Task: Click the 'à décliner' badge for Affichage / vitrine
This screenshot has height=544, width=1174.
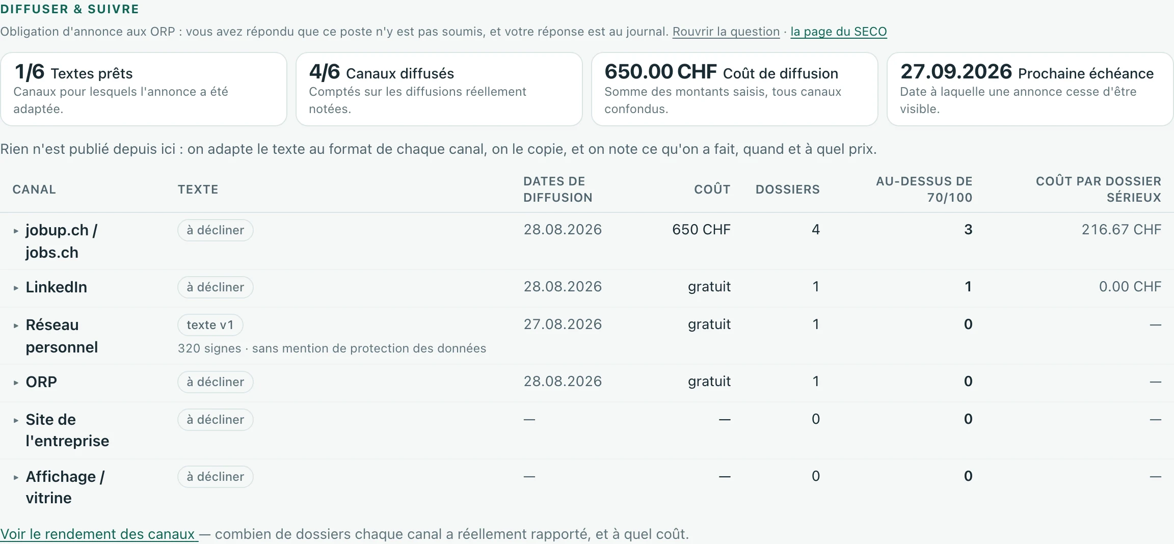Action: (216, 477)
